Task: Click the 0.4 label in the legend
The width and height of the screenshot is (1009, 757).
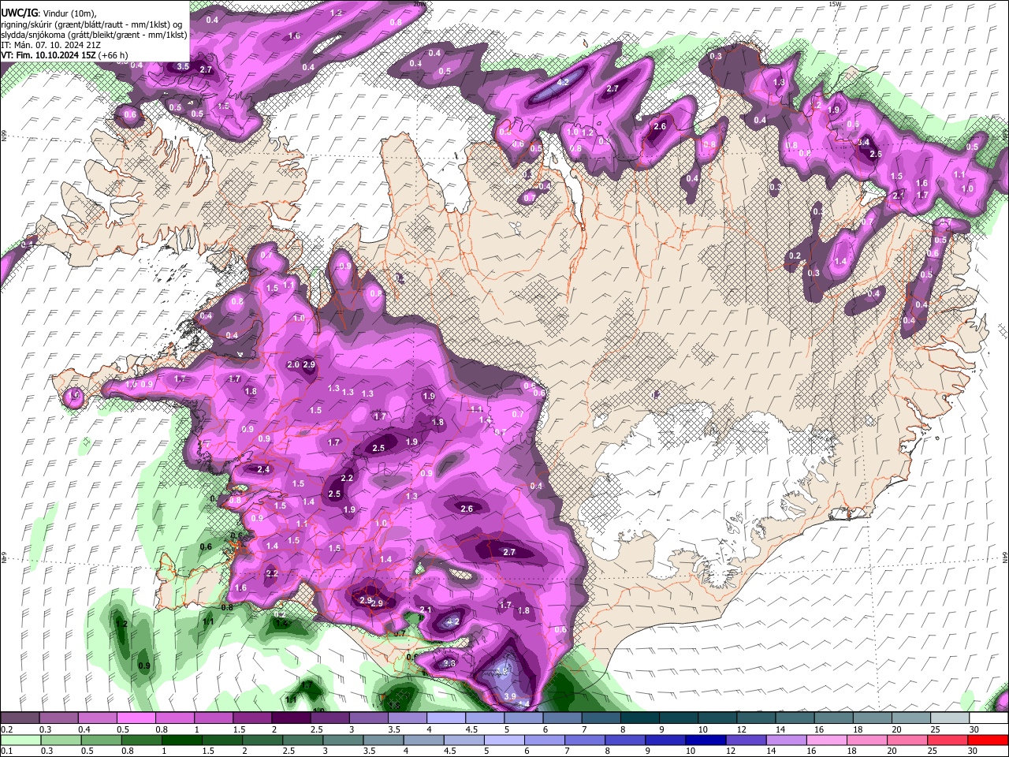Action: (84, 729)
